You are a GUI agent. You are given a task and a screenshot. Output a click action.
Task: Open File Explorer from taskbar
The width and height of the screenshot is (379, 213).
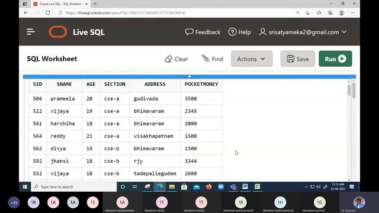(172, 187)
